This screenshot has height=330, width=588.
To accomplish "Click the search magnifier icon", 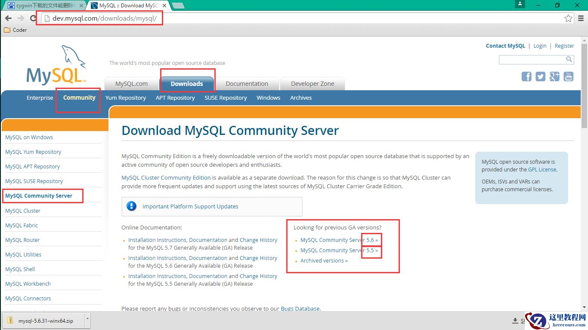I will 569,59.
